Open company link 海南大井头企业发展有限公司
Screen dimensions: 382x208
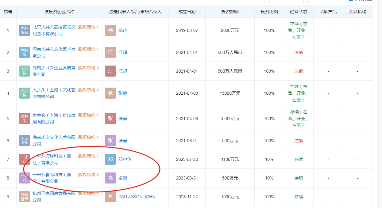(54, 71)
